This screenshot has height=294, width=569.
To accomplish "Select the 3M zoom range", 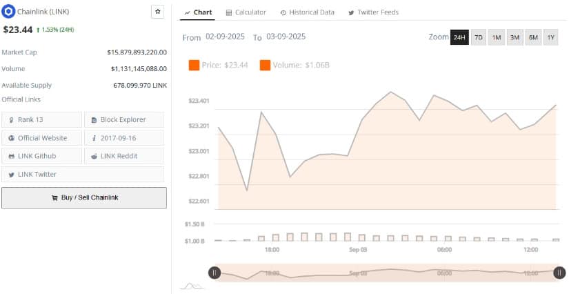I will pyautogui.click(x=515, y=37).
